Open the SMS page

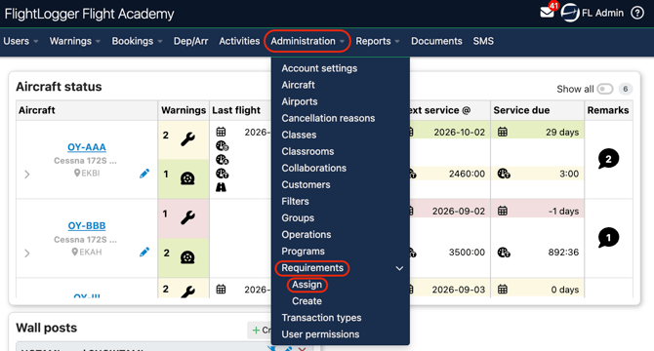pyautogui.click(x=483, y=41)
